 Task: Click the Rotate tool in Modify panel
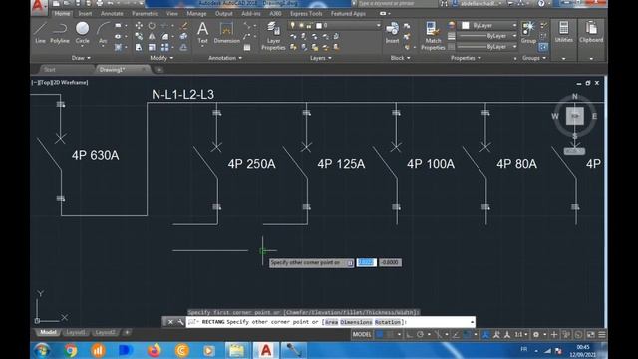(x=152, y=26)
